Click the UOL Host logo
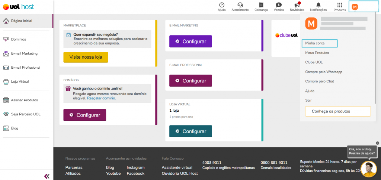Image resolution: width=381 pixels, height=180 pixels. pos(19,7)
